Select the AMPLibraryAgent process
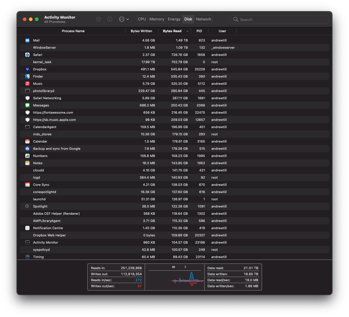The width and height of the screenshot is (349, 317). 175,221
